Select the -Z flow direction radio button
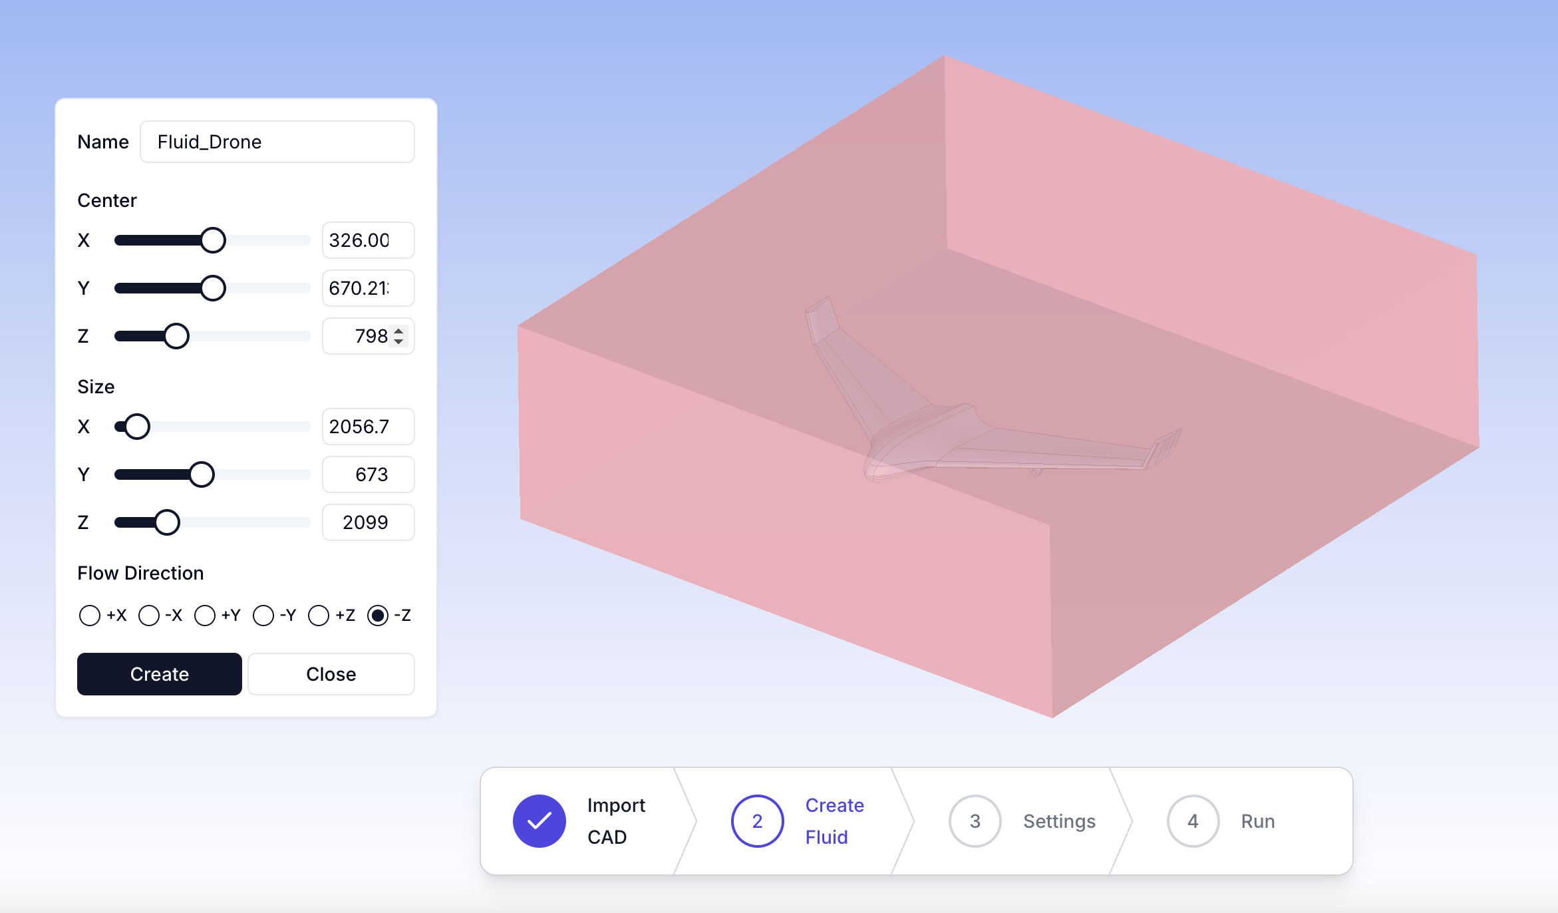Image resolution: width=1558 pixels, height=913 pixels. pos(378,616)
